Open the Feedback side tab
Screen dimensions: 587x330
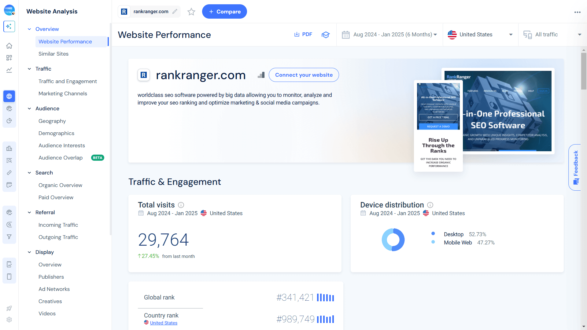[x=575, y=167]
